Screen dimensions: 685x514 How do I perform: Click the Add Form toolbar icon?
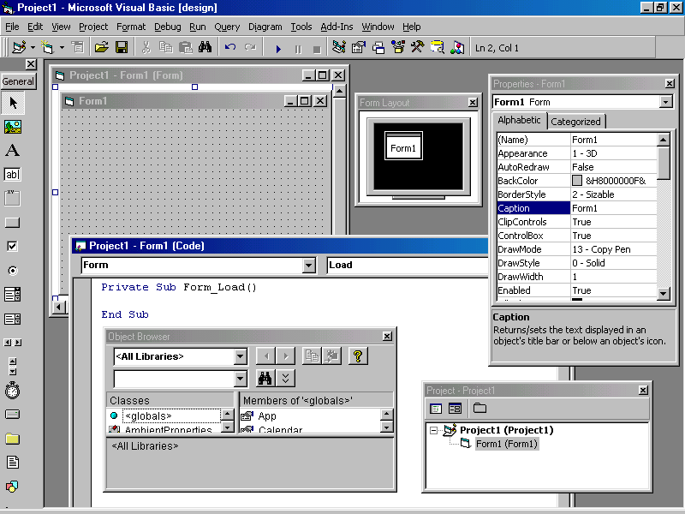pyautogui.click(x=47, y=47)
